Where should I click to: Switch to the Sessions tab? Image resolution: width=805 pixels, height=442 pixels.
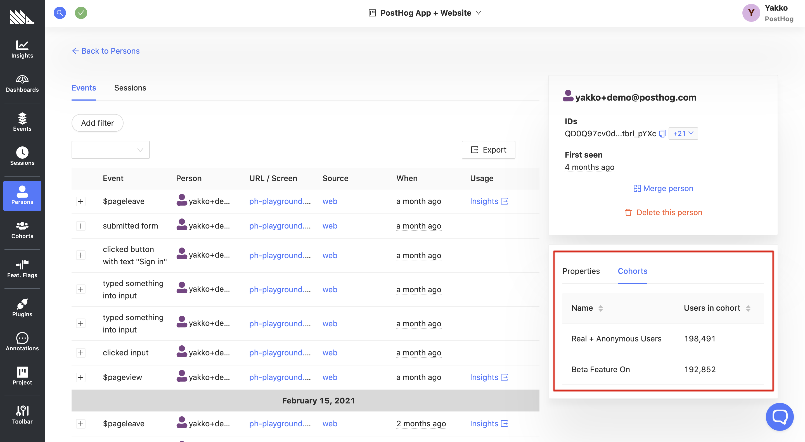(130, 88)
